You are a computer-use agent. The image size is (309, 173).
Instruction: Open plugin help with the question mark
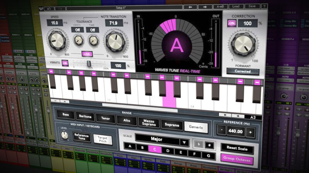tap(264, 6)
